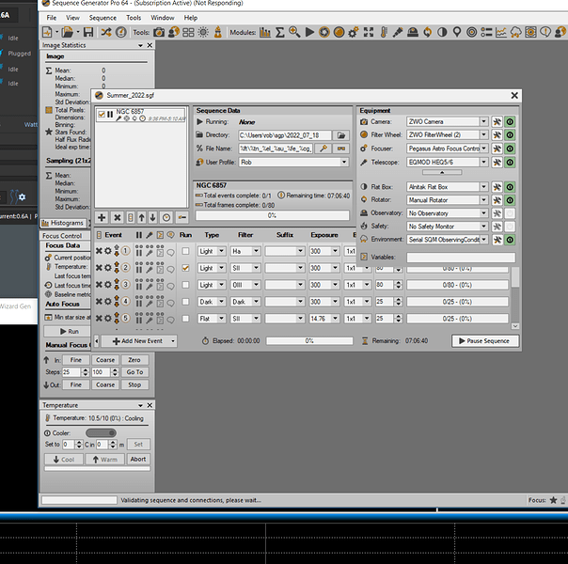
Task: Click the key icon beside File Name
Action: pyautogui.click(x=323, y=149)
